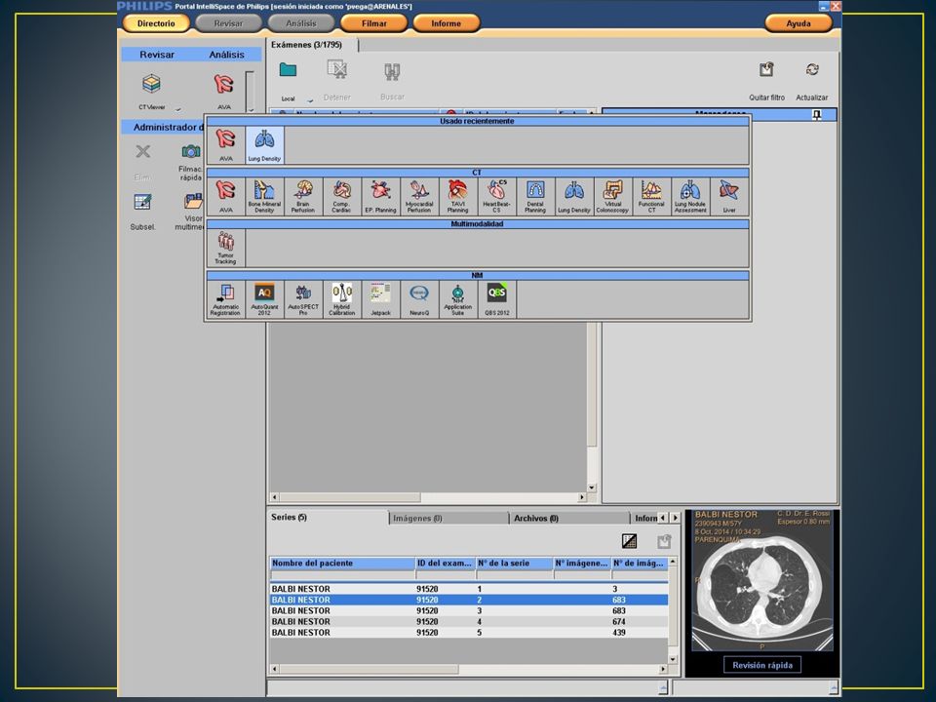Launch the Functional CT application
The width and height of the screenshot is (936, 702).
point(651,196)
